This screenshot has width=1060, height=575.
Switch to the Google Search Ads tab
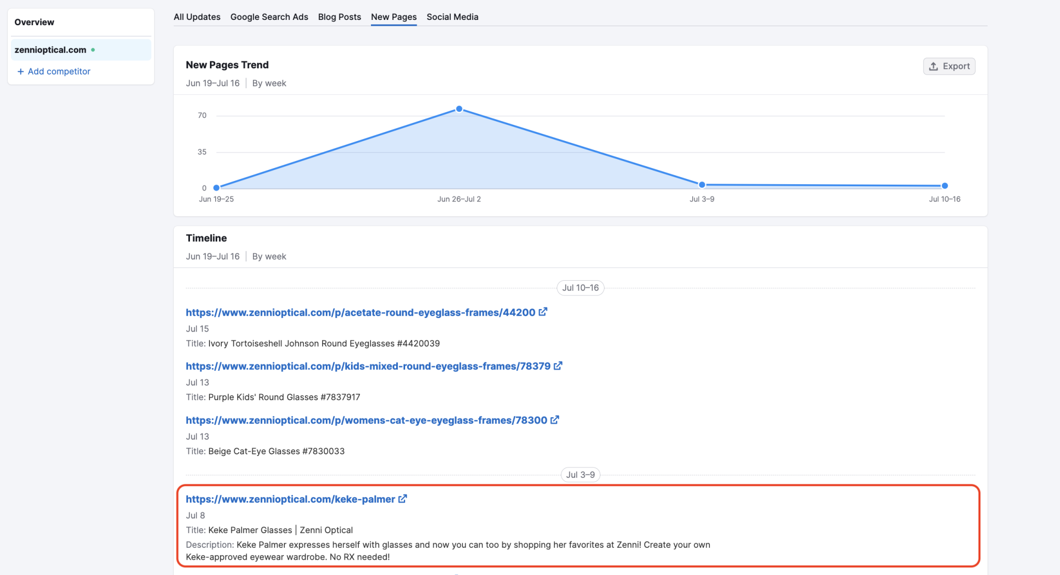pos(269,17)
